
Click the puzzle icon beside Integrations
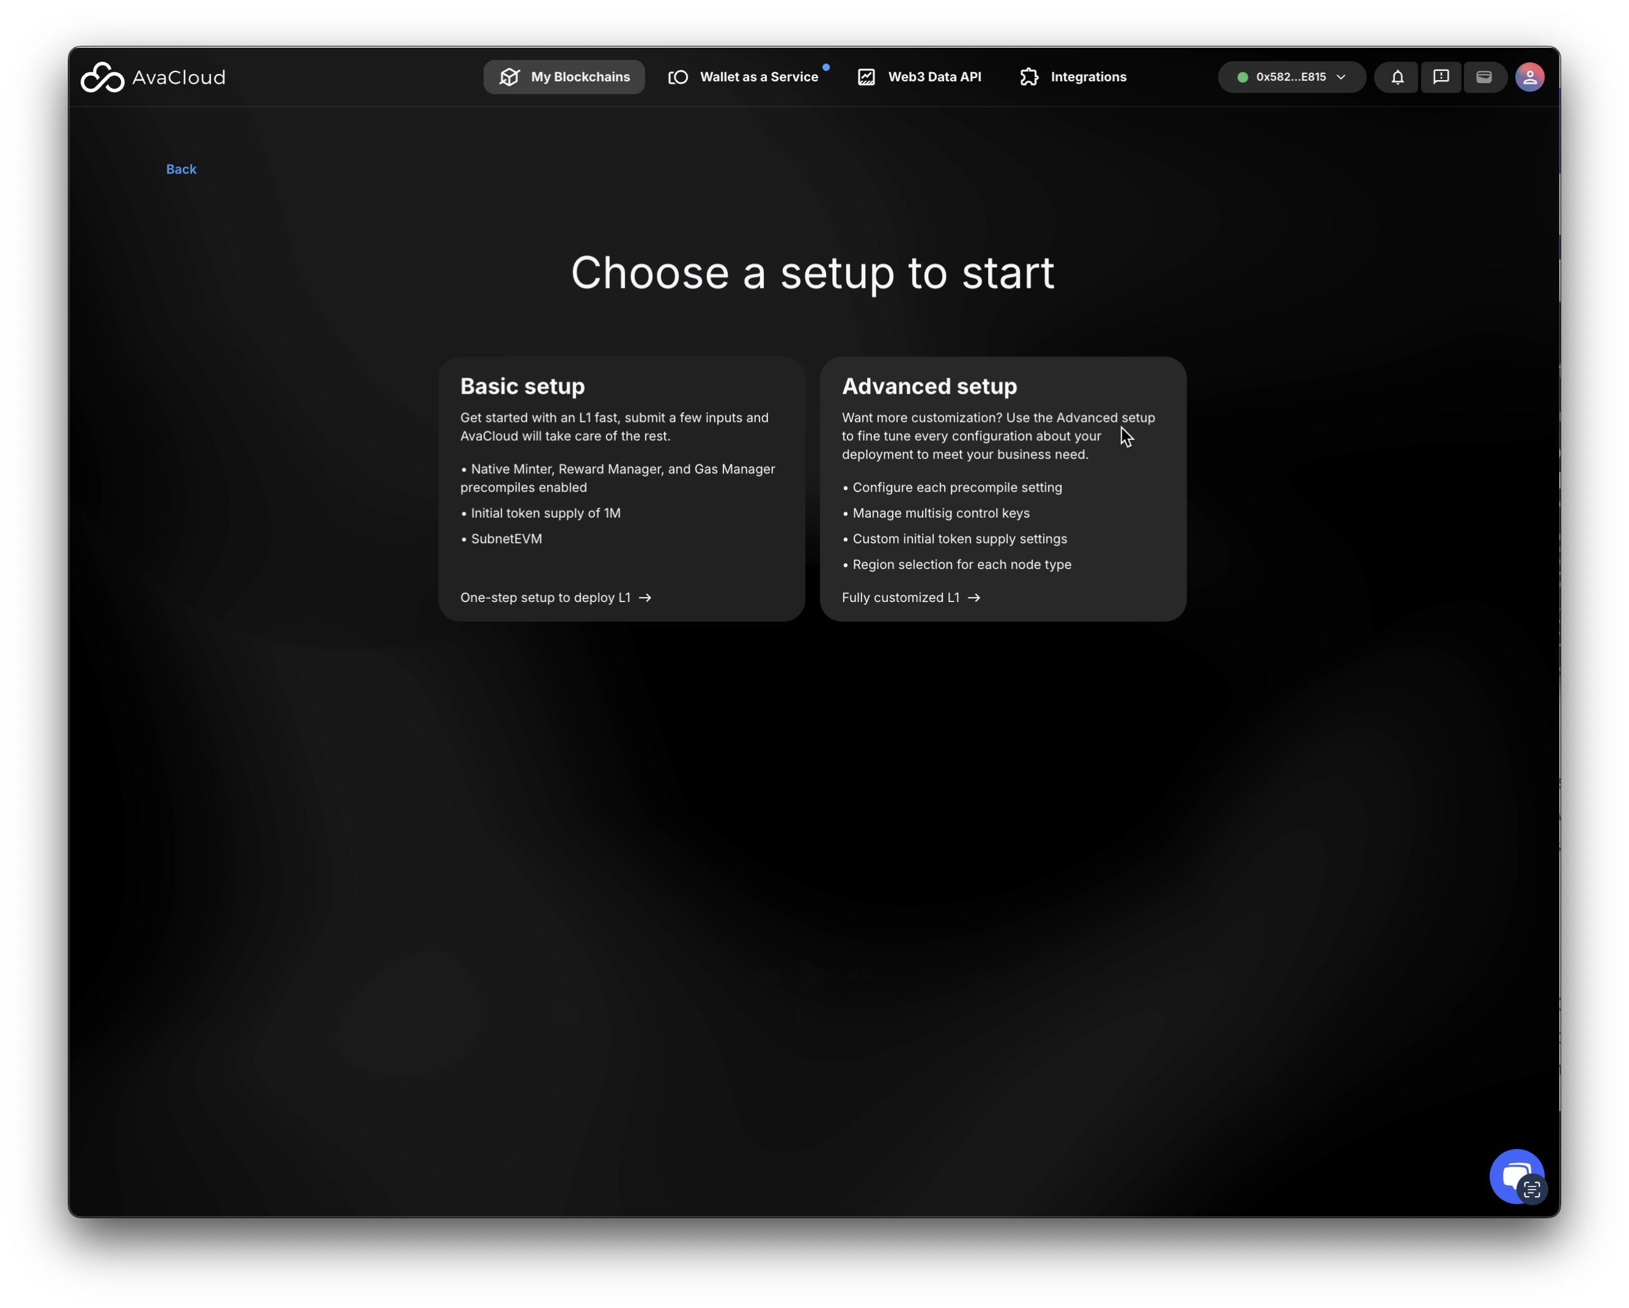tap(1029, 77)
